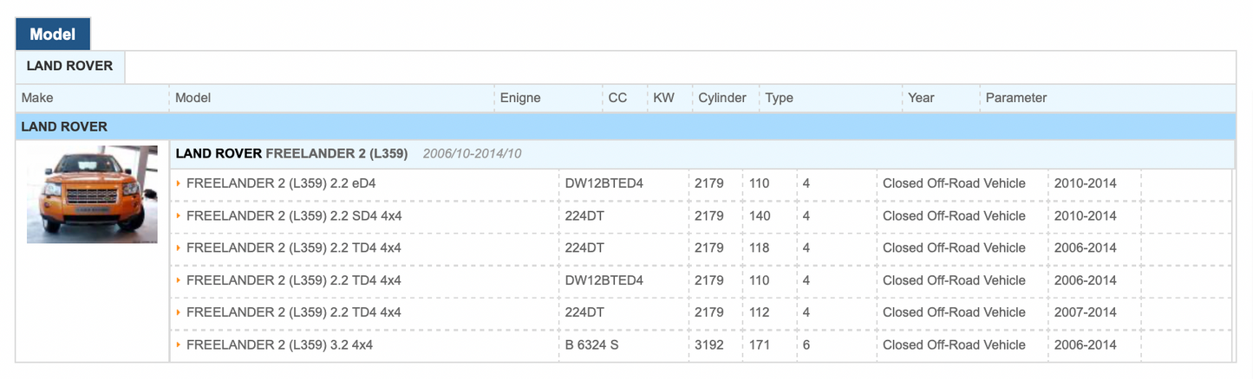Click the Parameter column header

click(1016, 98)
